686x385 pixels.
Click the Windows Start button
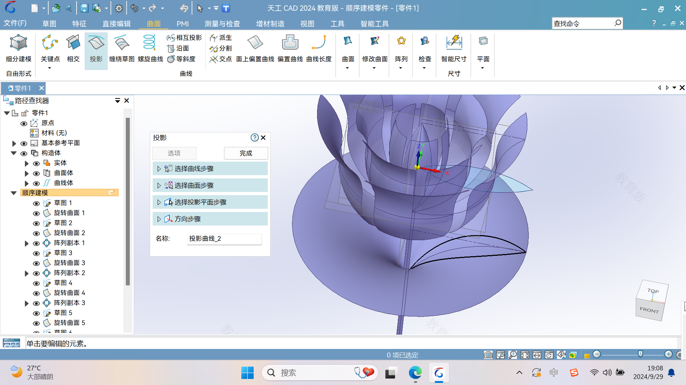(x=247, y=373)
